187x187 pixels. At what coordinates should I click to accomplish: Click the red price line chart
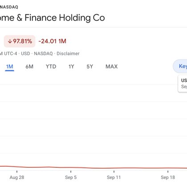93,168
